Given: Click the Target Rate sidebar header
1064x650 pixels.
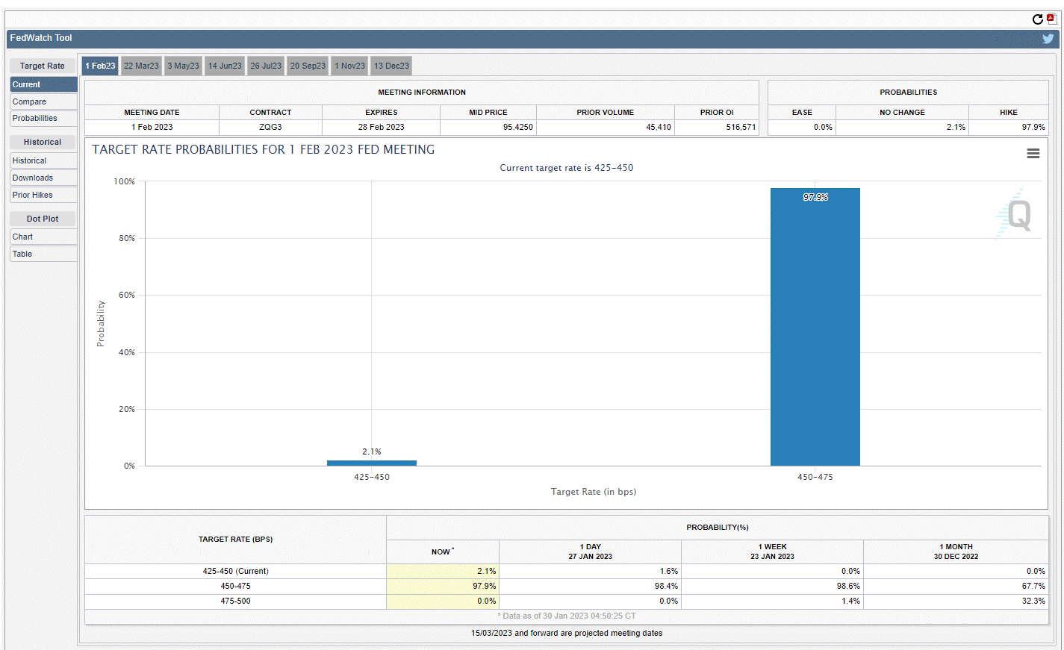Looking at the screenshot, I should pyautogui.click(x=43, y=66).
